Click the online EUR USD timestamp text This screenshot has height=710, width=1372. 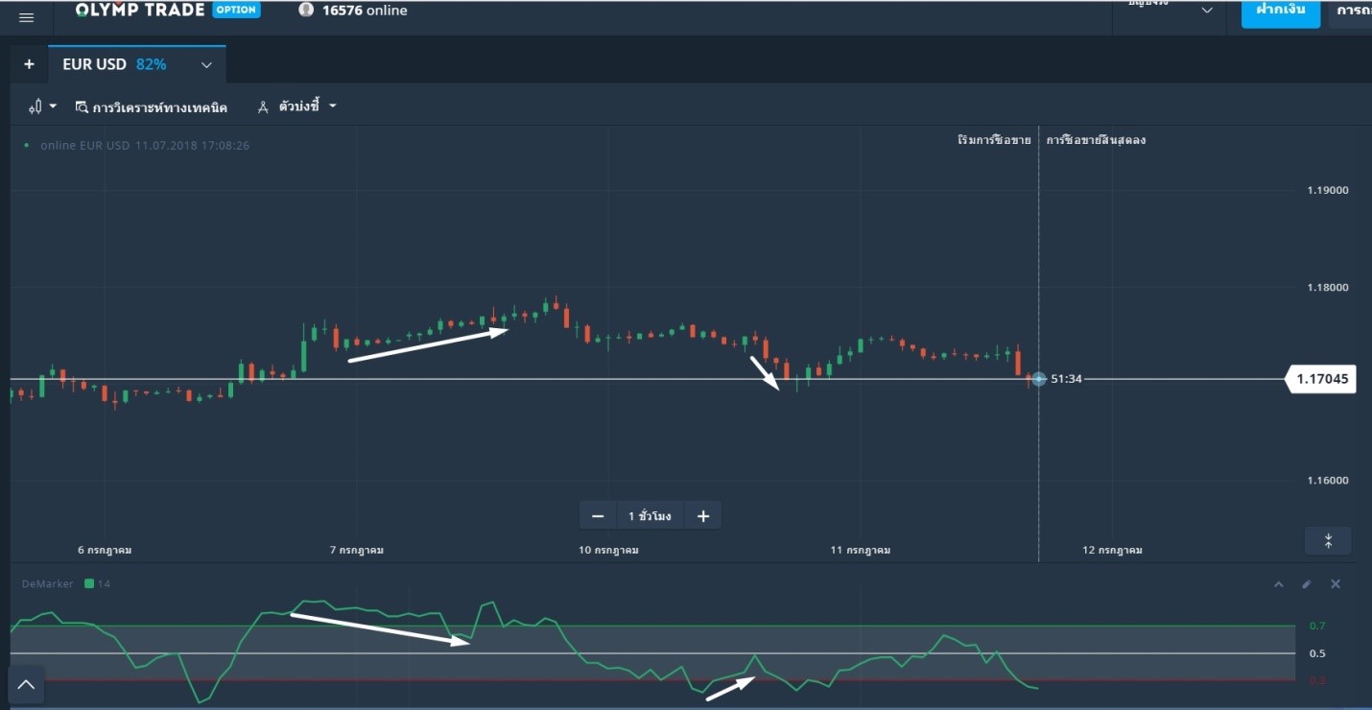[145, 146]
